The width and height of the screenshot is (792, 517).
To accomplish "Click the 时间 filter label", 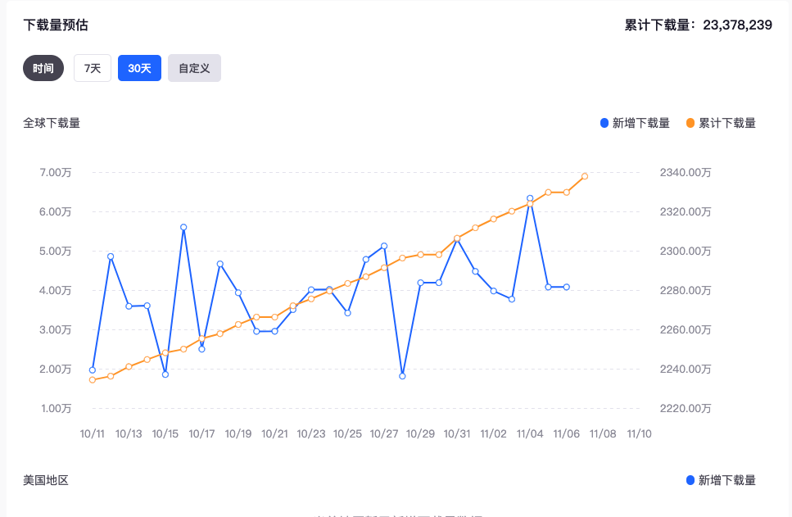I will (x=43, y=68).
